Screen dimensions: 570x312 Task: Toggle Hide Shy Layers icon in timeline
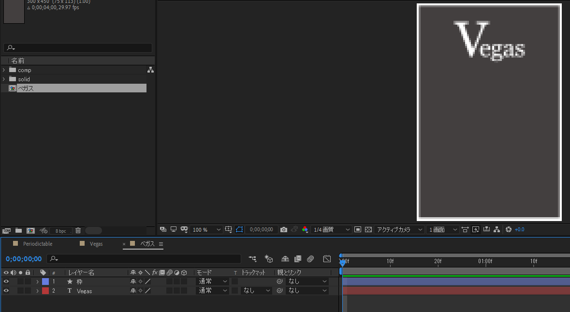285,258
